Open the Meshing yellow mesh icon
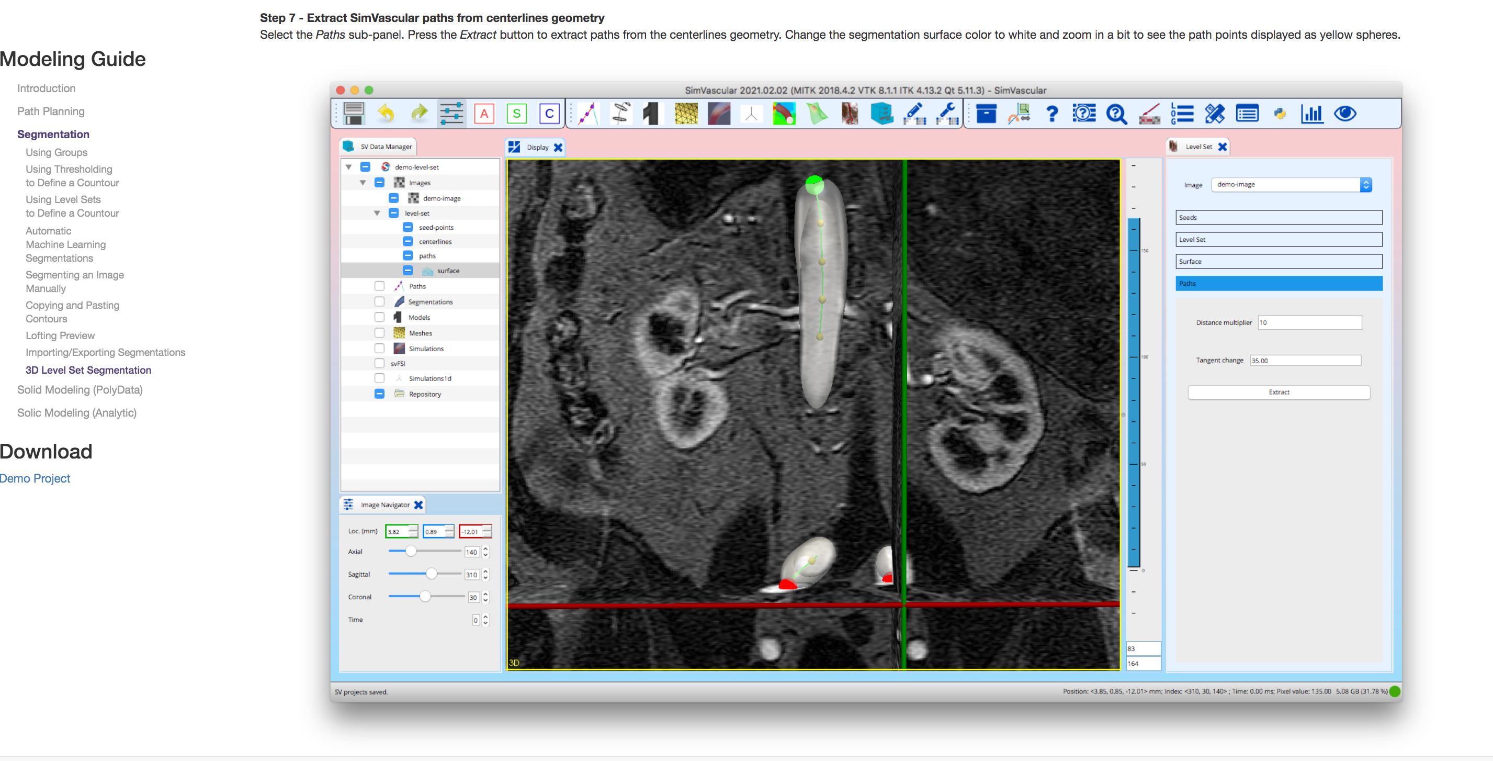 click(686, 114)
